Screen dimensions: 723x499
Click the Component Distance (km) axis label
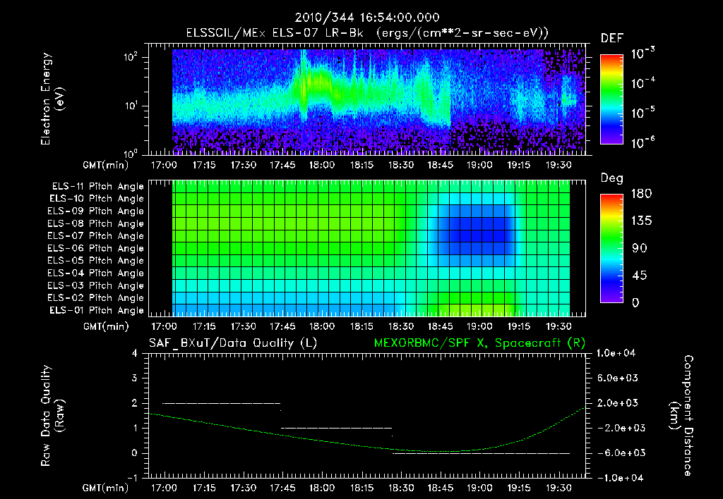click(681, 416)
